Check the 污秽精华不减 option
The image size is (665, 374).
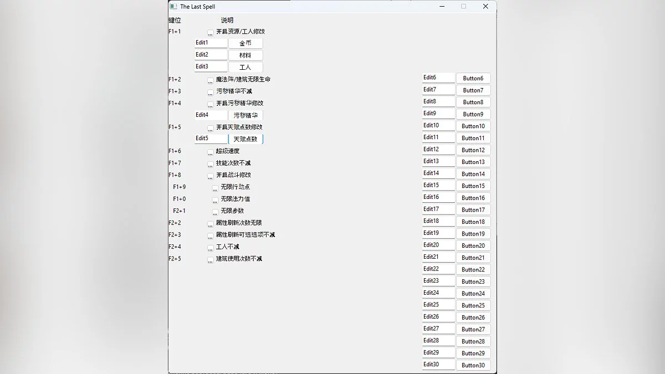211,93
